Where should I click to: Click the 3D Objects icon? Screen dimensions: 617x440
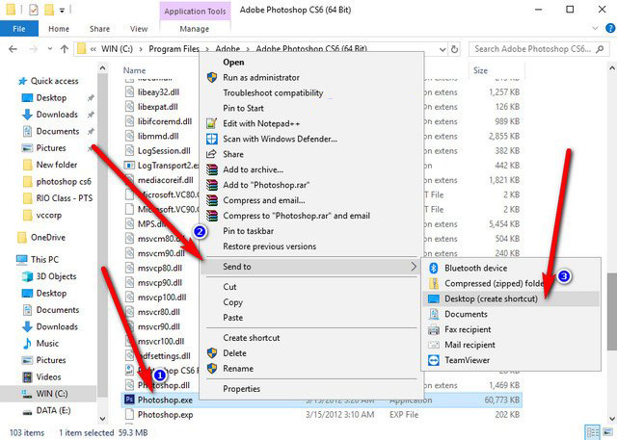click(x=27, y=276)
